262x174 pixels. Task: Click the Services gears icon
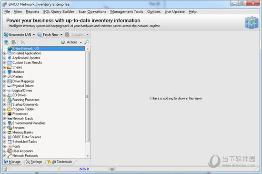coord(10,128)
